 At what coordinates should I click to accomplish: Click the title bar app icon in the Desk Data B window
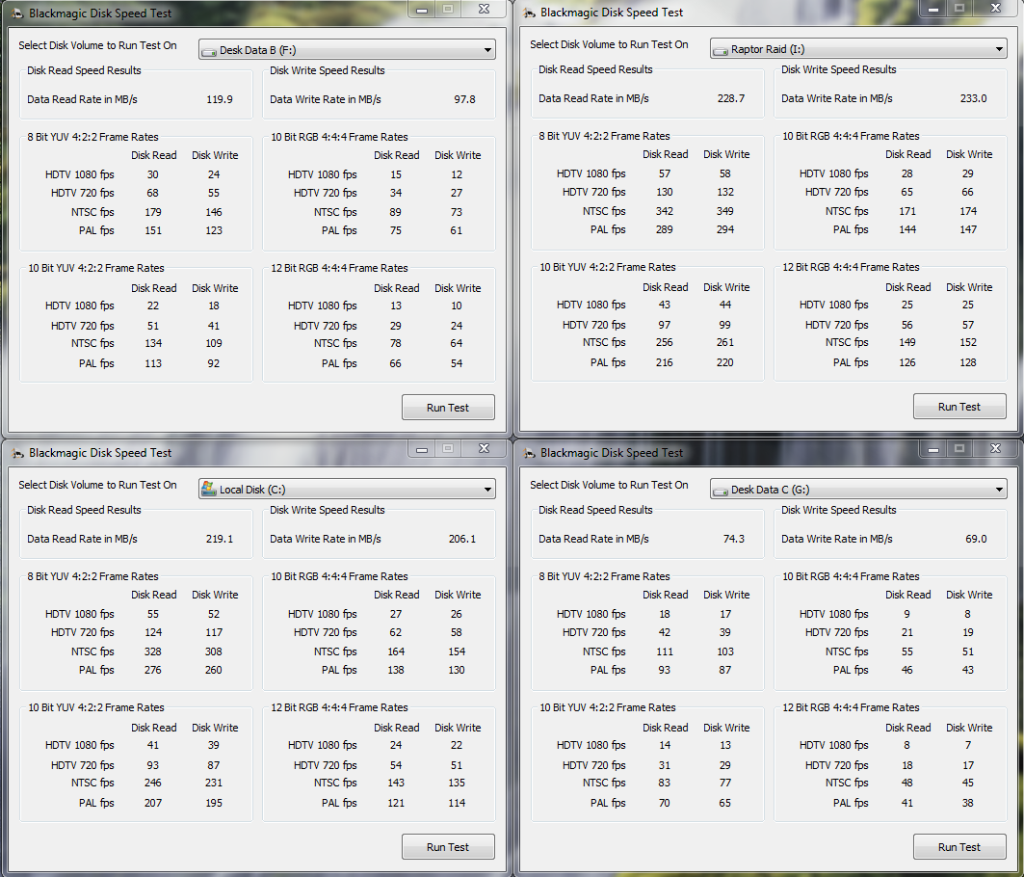(x=18, y=14)
